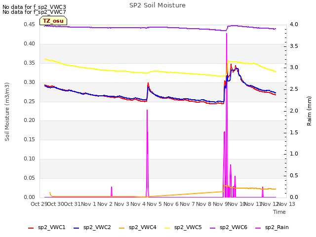Click the orange VWC4 start point near Oct 29

(x=50, y=193)
